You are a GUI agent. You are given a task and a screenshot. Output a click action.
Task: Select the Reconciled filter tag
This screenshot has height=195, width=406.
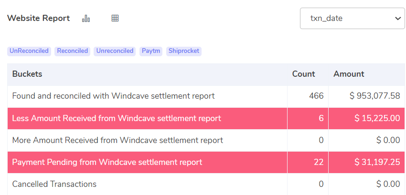point(72,51)
